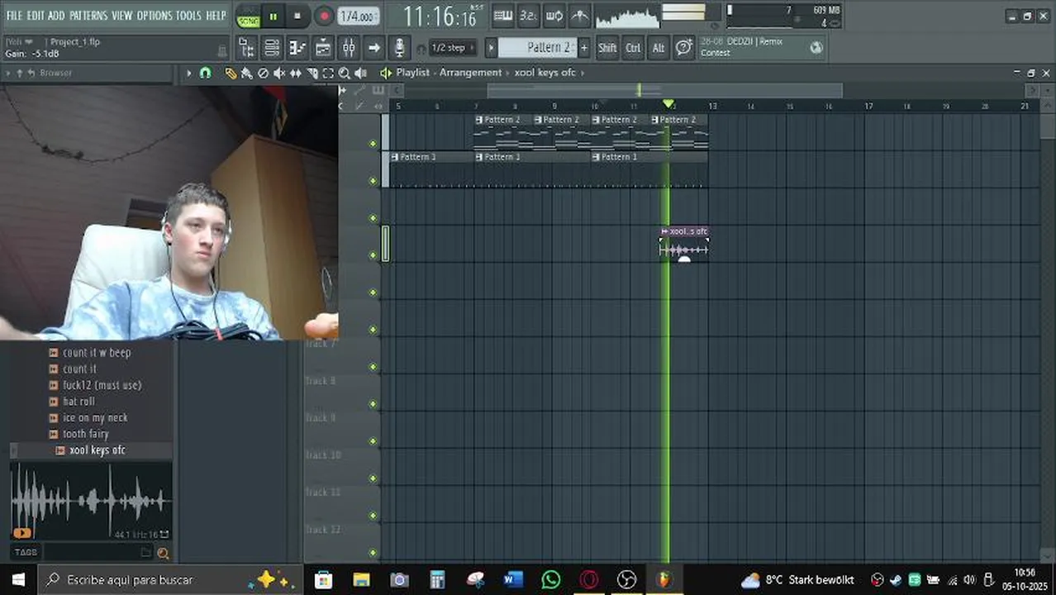This screenshot has height=595, width=1056.
Task: Toggle the playlist magnet snap icon
Action: pos(205,73)
